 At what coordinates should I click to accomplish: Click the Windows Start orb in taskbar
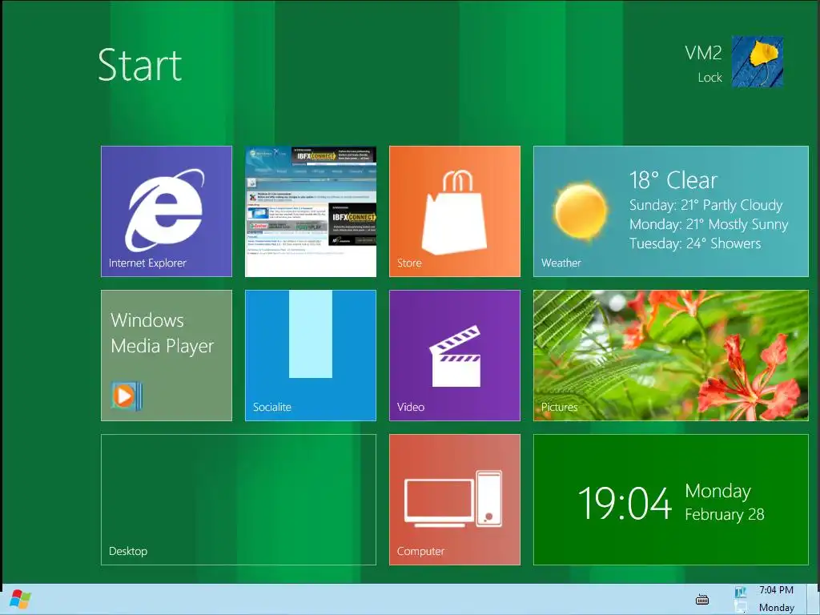click(20, 599)
